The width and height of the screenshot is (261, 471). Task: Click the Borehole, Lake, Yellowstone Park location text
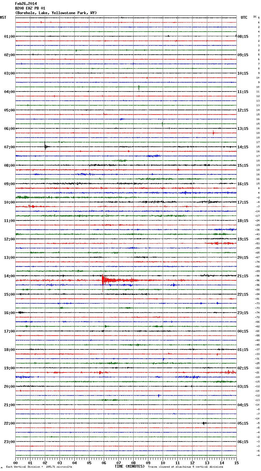[x=56, y=13]
